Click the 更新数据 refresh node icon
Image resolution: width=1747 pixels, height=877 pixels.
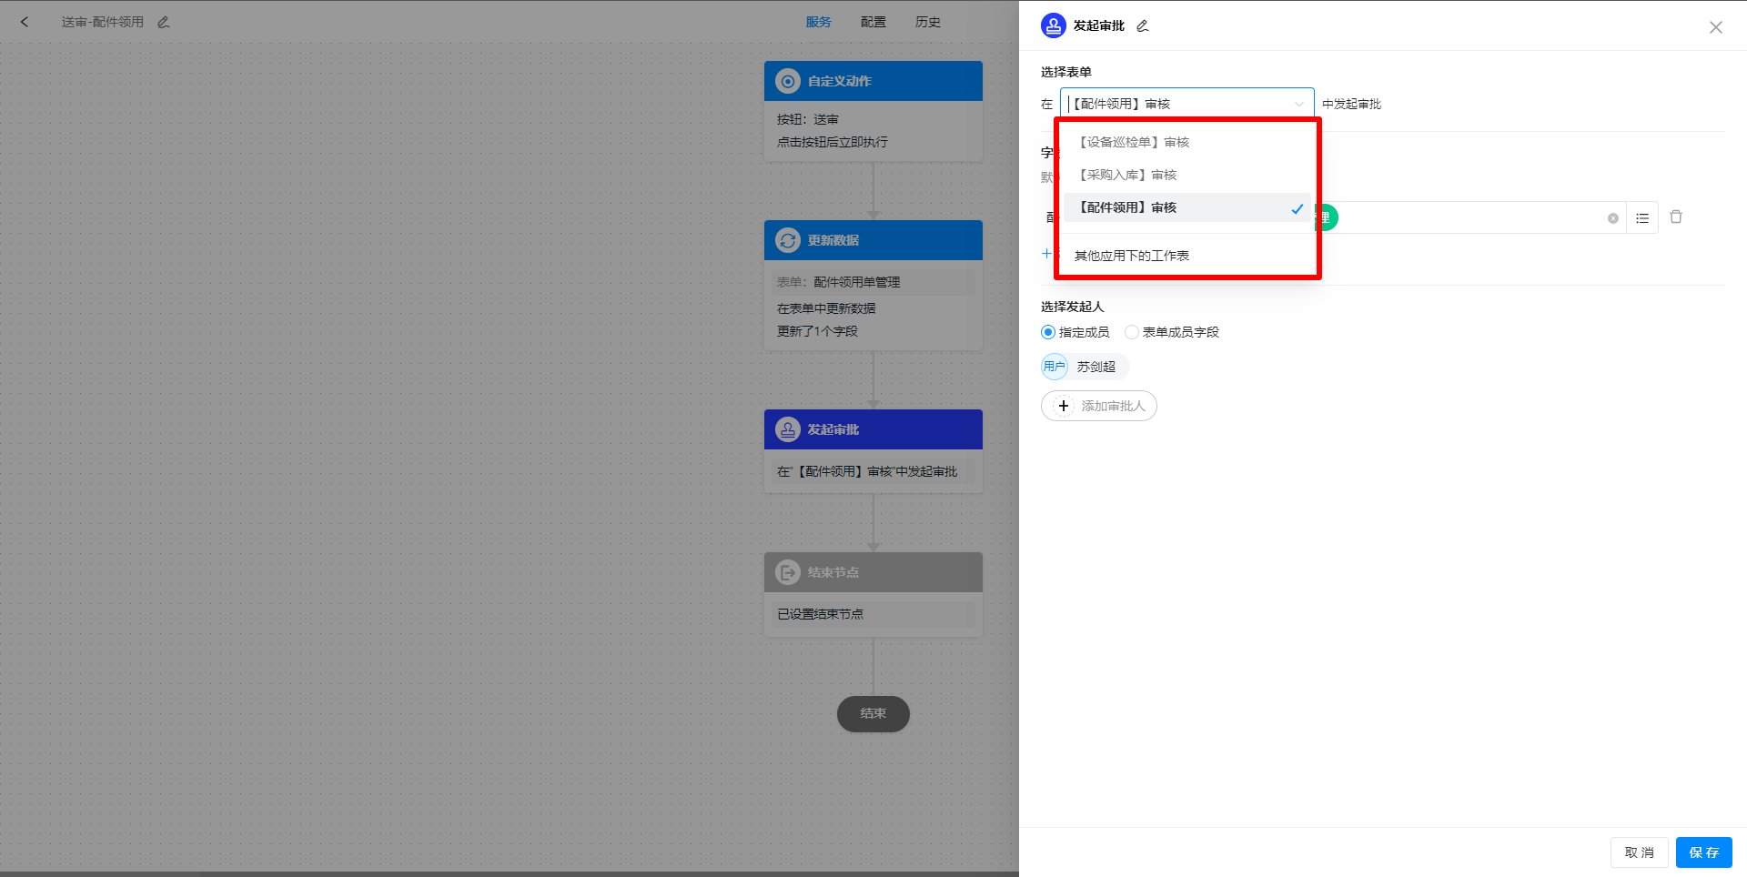point(787,241)
